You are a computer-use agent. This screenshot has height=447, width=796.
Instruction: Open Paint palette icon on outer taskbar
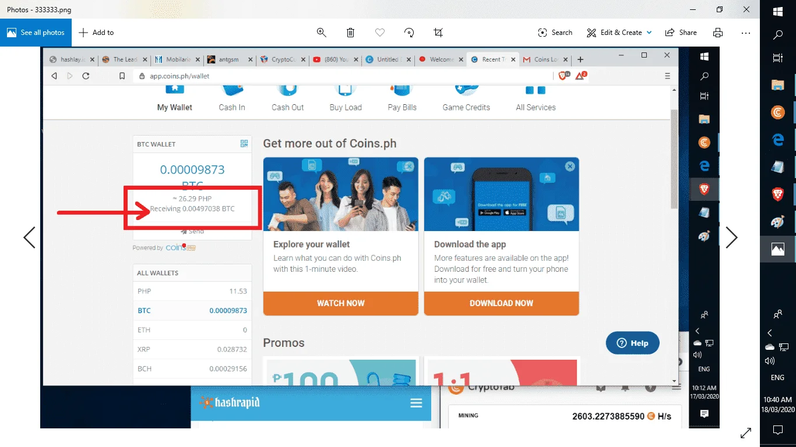click(778, 222)
